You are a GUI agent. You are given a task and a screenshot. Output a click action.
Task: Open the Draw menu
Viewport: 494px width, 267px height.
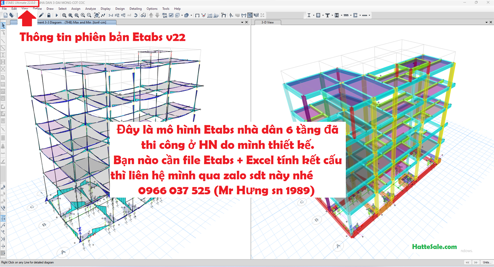(x=50, y=9)
